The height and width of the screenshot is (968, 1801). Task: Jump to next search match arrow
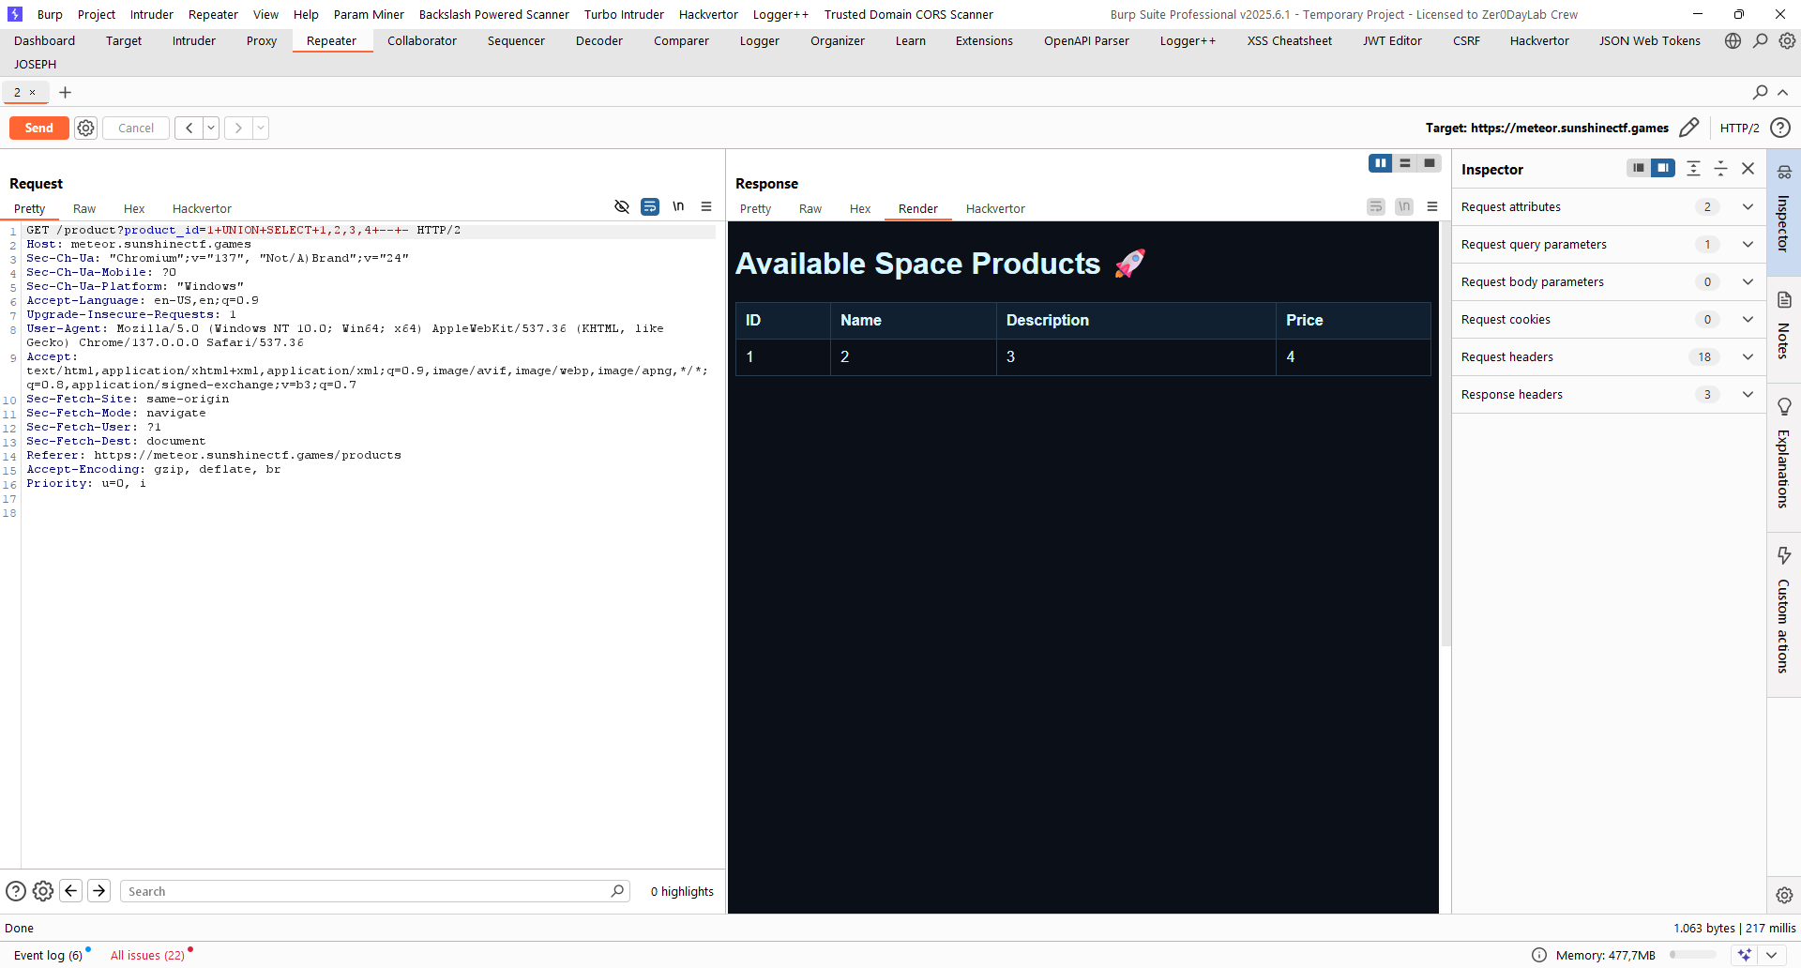click(x=99, y=891)
